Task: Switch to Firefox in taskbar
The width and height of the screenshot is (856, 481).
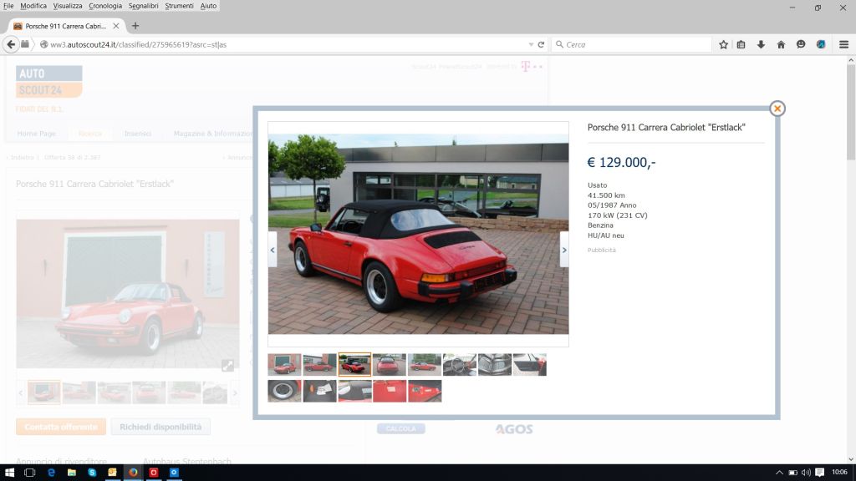Action: 133,473
